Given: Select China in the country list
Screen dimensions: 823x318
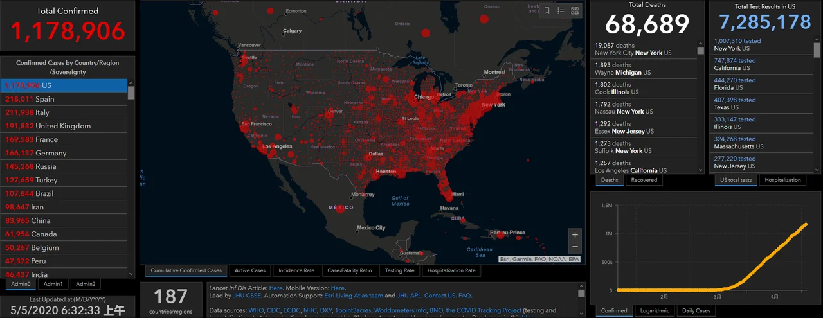Looking at the screenshot, I should point(64,220).
